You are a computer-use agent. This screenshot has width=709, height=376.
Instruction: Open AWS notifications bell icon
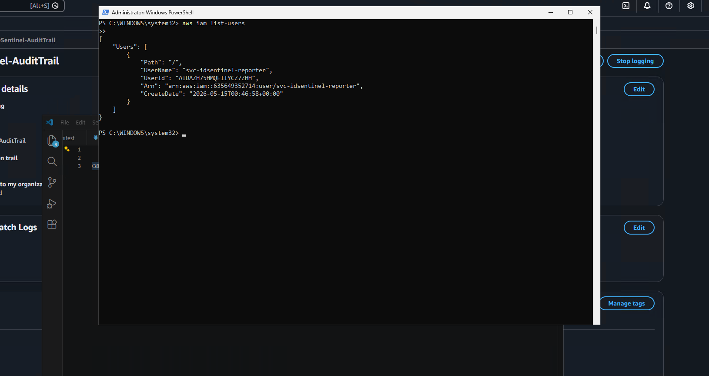[x=647, y=6]
